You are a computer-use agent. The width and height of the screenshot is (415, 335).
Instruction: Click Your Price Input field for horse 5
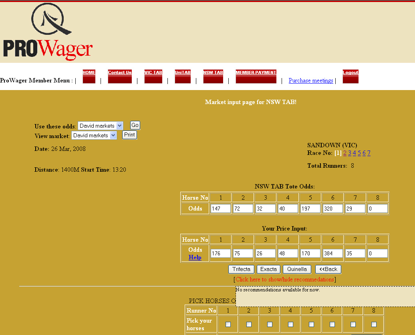[x=310, y=253]
